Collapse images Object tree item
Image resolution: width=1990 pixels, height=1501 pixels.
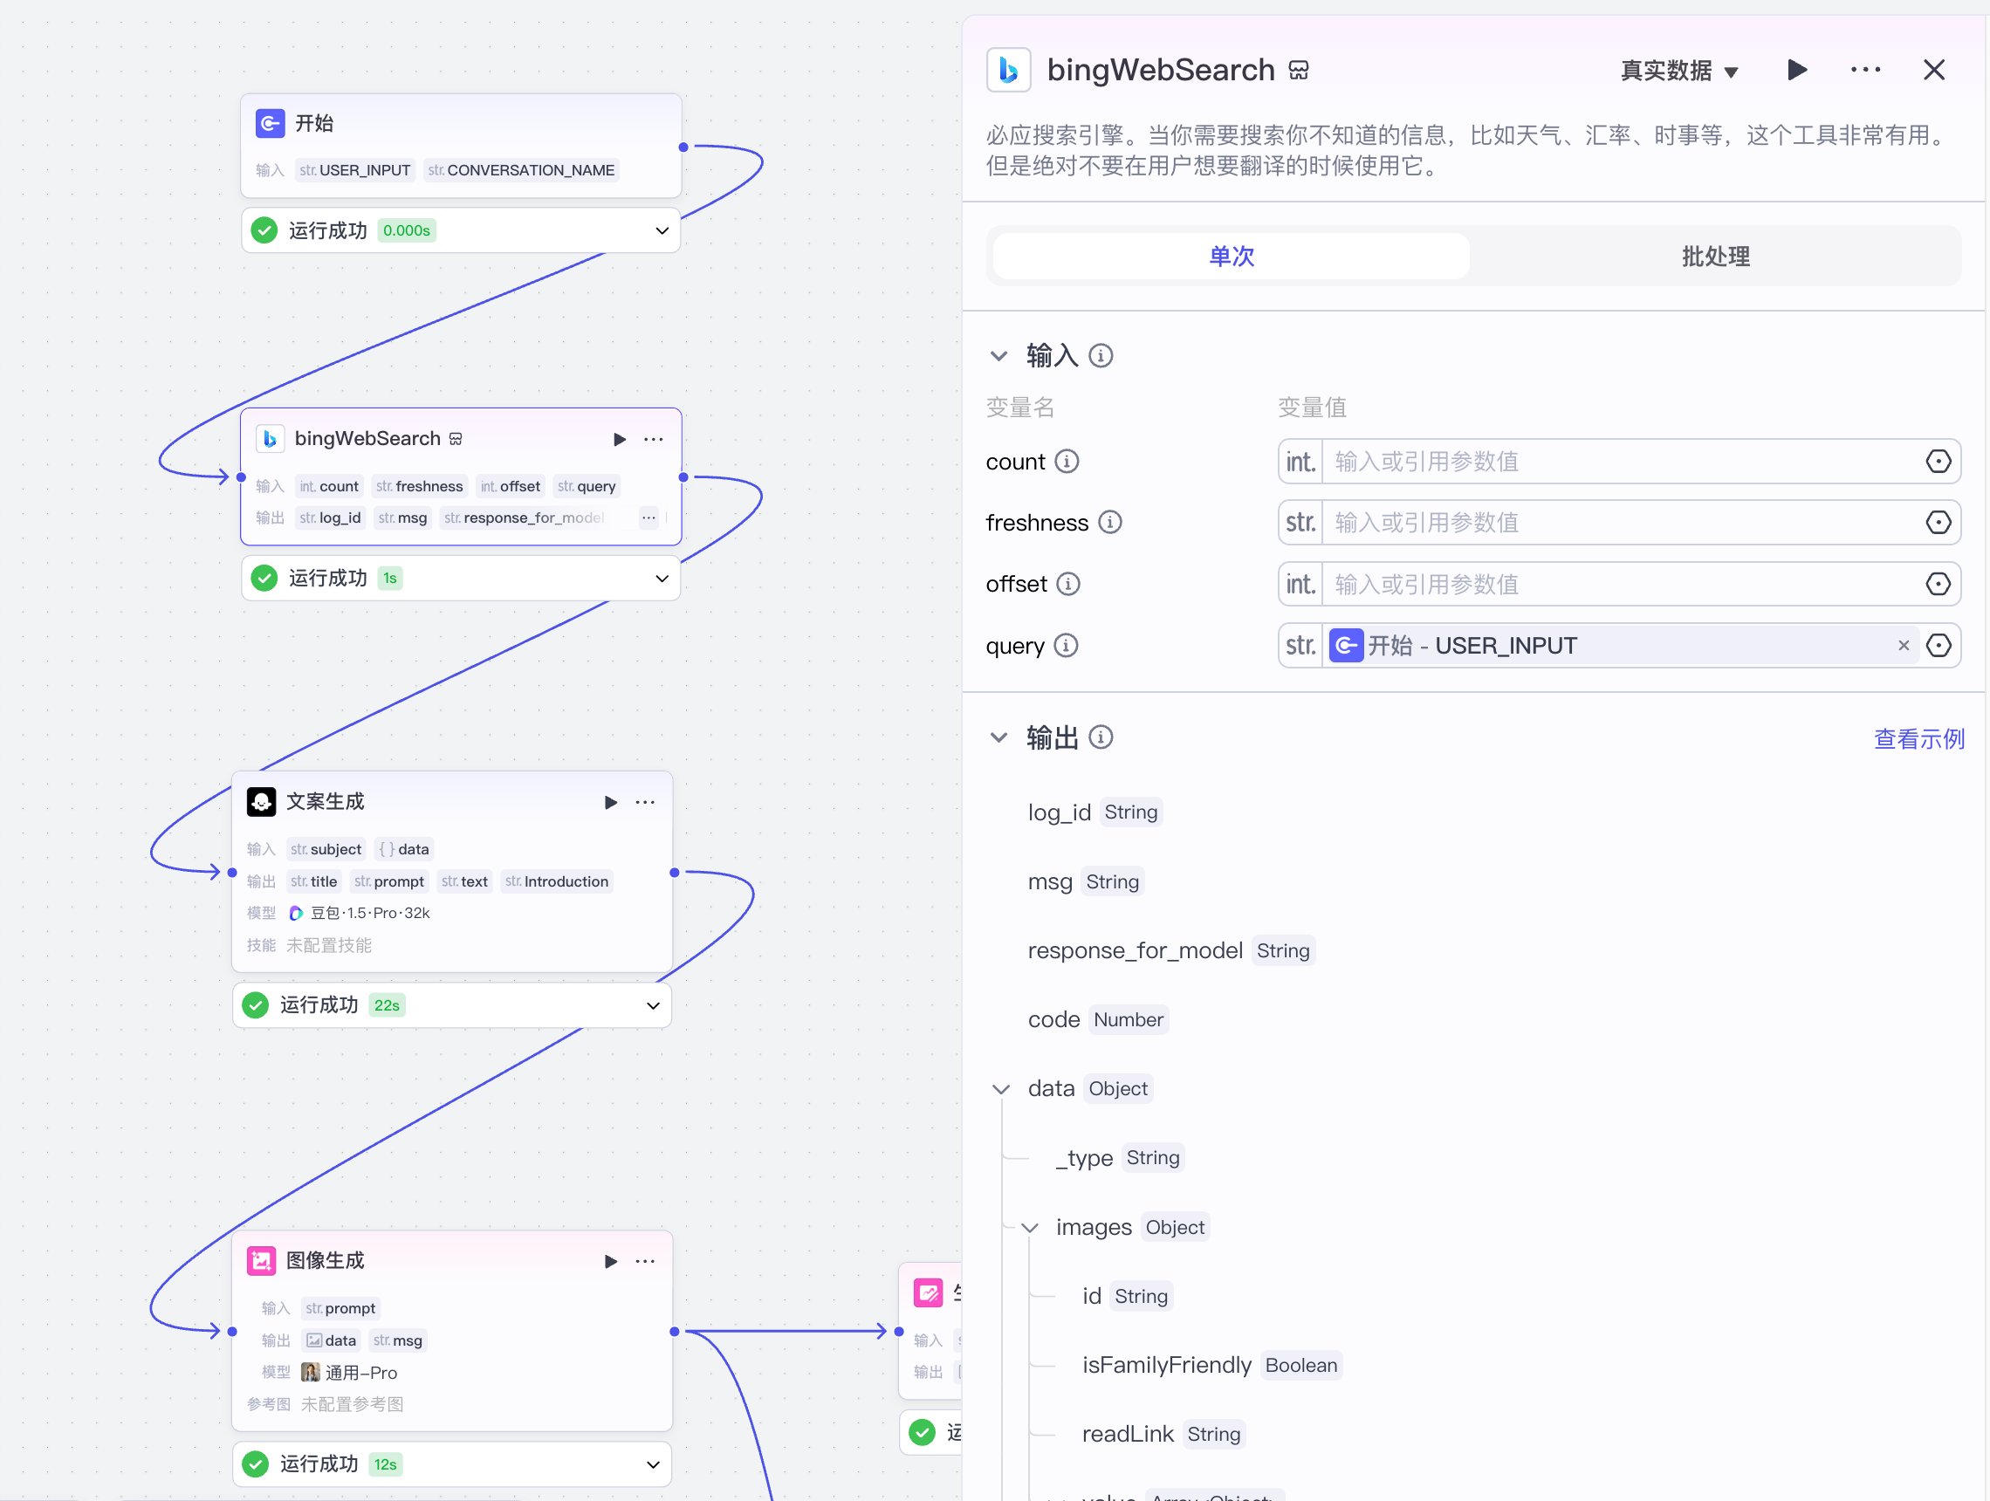point(1030,1228)
